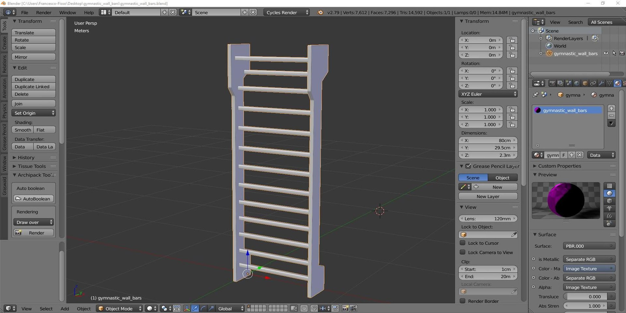Image resolution: width=626 pixels, height=313 pixels.
Task: Open the File menu
Action: coord(24,12)
